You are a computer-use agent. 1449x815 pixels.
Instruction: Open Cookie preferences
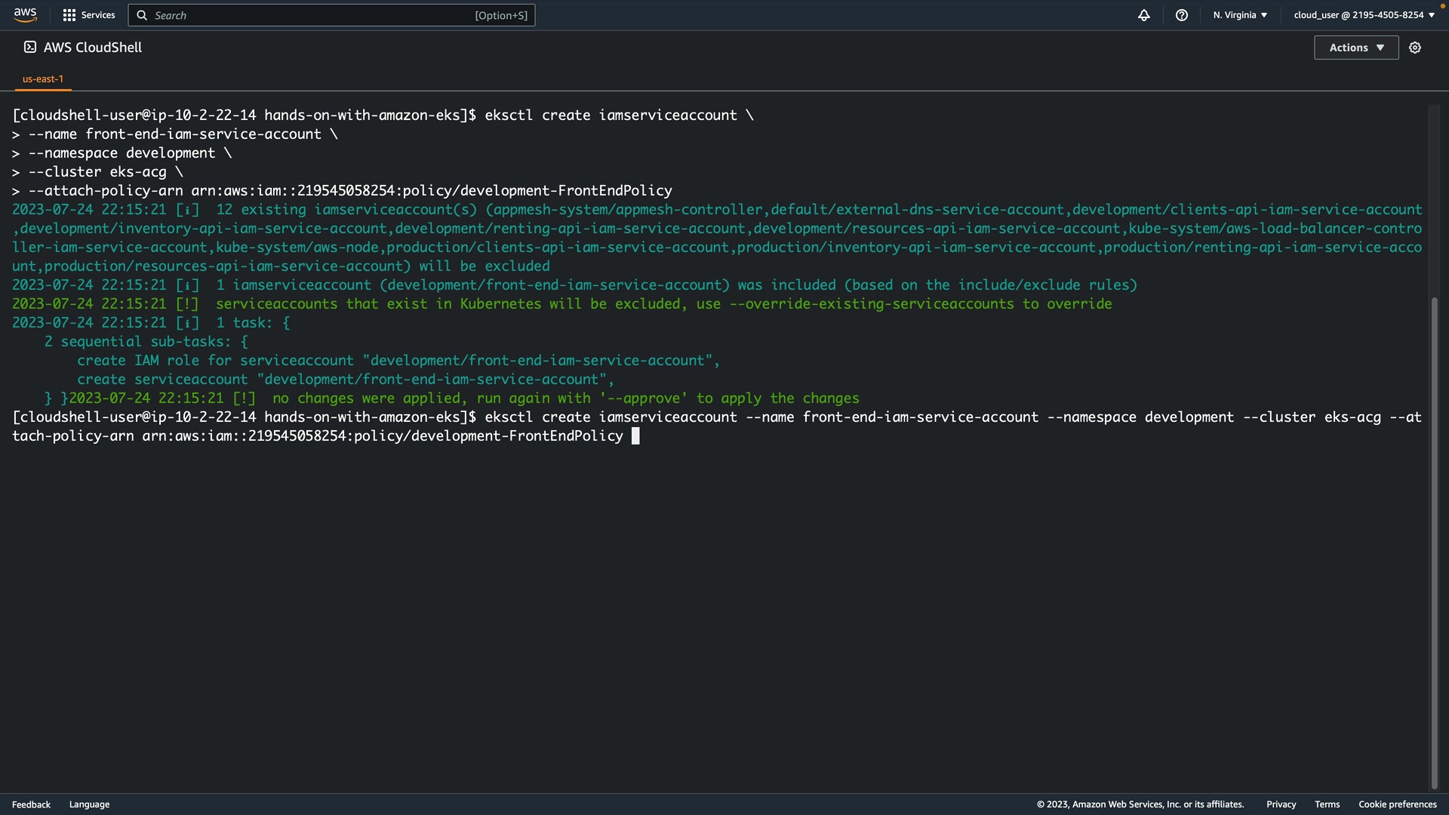(1397, 804)
